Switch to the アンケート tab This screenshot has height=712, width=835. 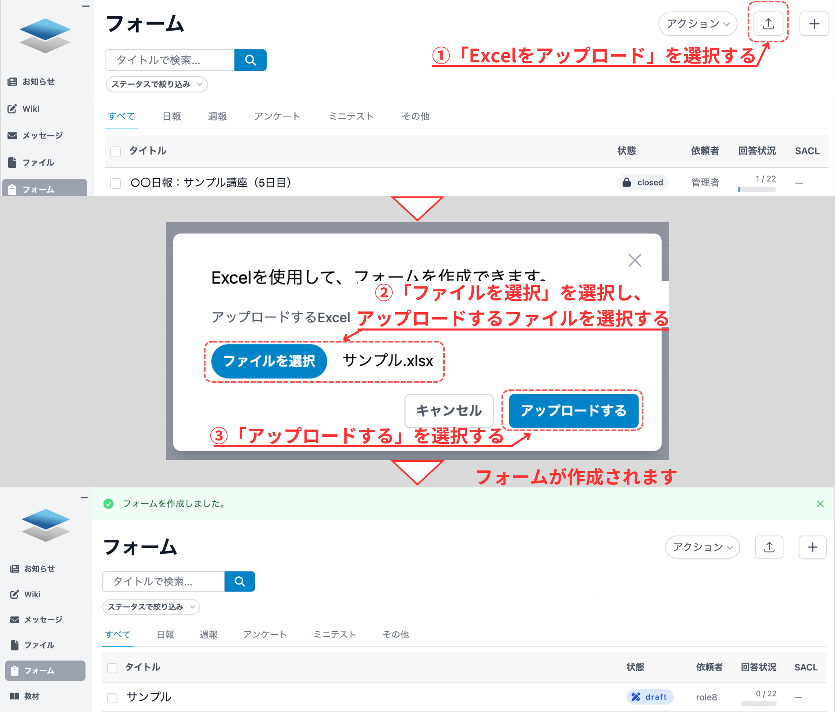point(277,116)
